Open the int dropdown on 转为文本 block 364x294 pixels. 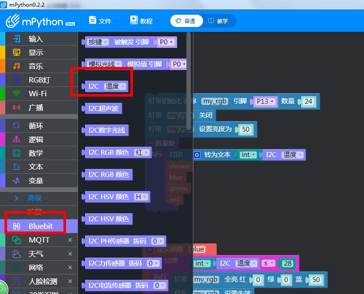coord(248,155)
